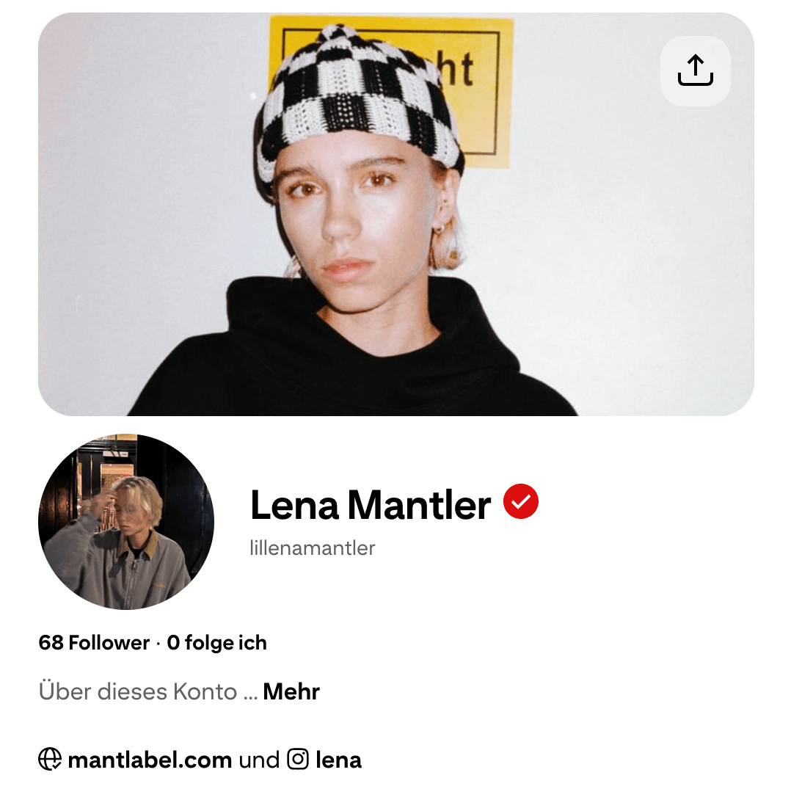791x800 pixels.
Task: Click the word und between links
Action: (x=259, y=760)
